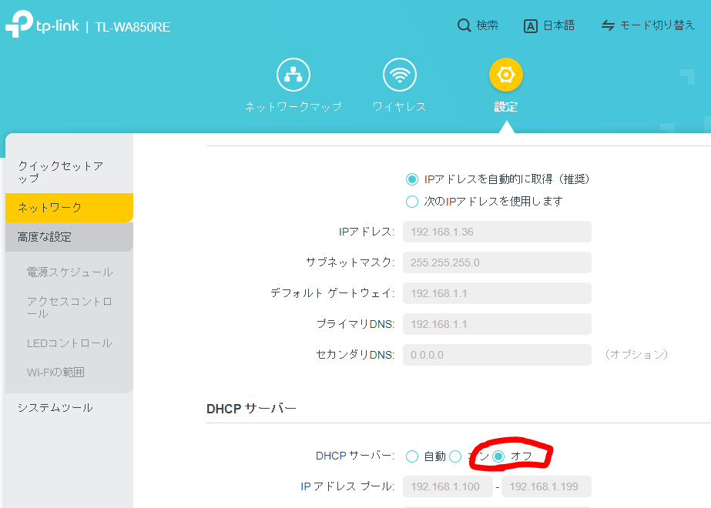Open the ネットワークマップ network map icon
The image size is (711, 508).
pos(293,75)
